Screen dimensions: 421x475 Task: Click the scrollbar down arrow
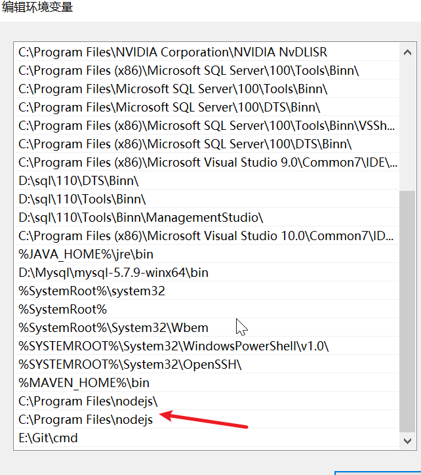407,441
